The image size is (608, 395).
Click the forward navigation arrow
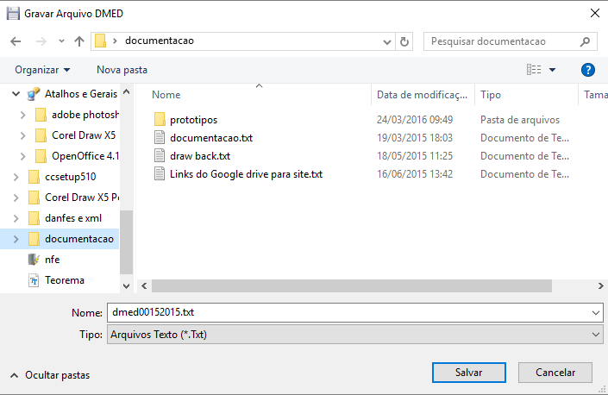[x=41, y=41]
